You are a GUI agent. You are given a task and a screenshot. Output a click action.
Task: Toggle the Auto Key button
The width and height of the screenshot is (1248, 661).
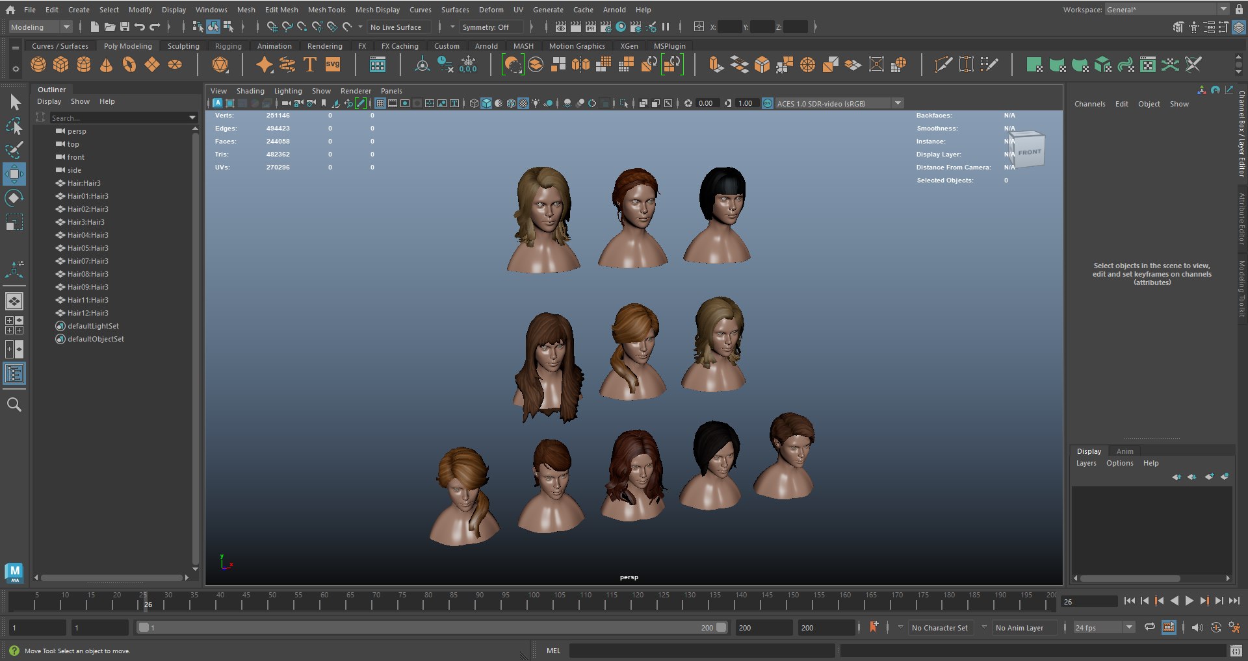(x=1215, y=627)
